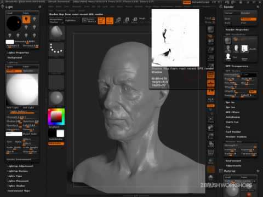The height and width of the screenshot is (197, 263).
Task: Click the color picker gradient square
Action: pyautogui.click(x=56, y=117)
